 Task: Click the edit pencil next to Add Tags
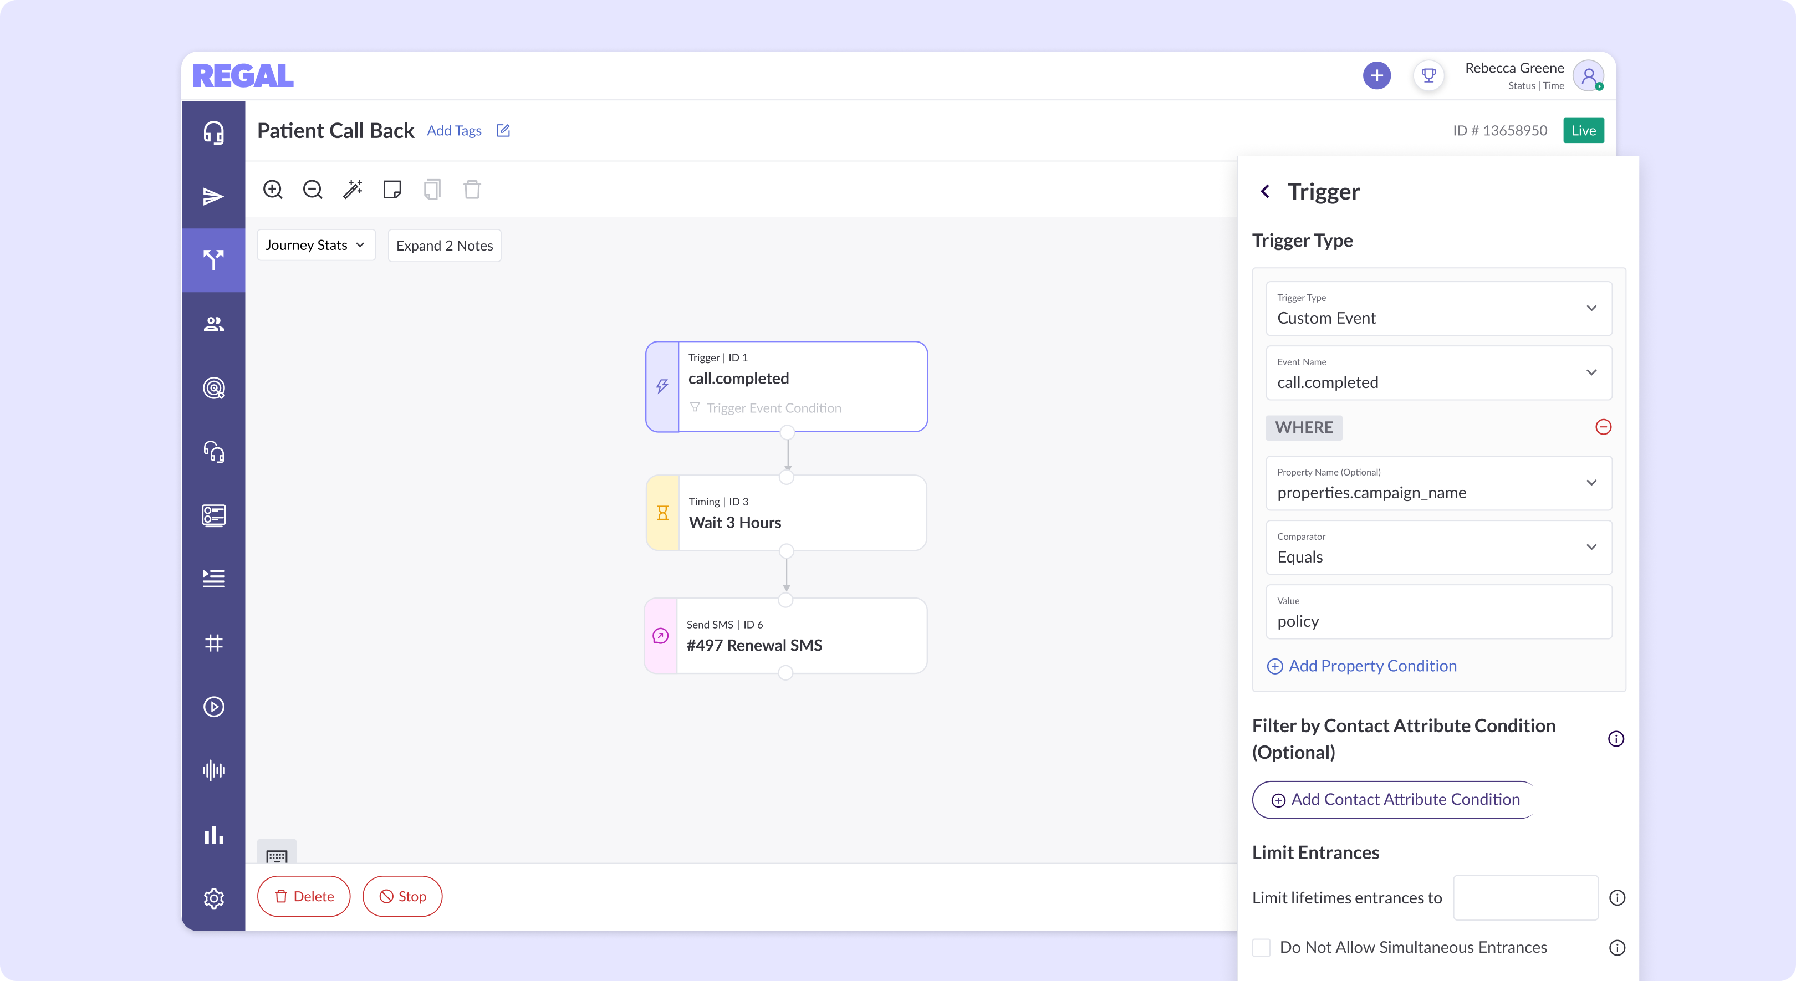pos(503,130)
